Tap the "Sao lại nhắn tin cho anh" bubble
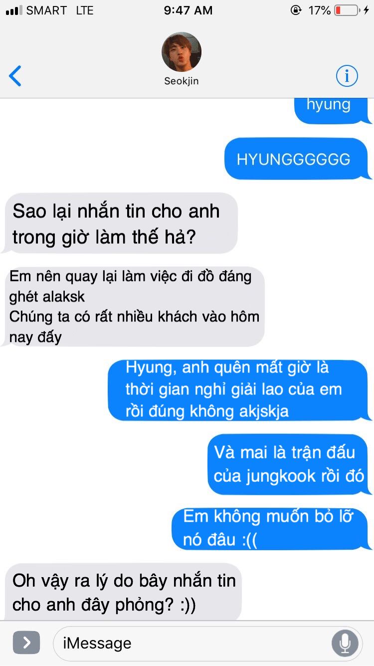The height and width of the screenshot is (666, 374). point(120,223)
